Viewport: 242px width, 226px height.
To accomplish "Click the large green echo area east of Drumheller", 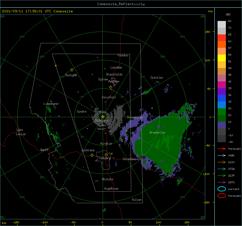I will coord(163,139).
